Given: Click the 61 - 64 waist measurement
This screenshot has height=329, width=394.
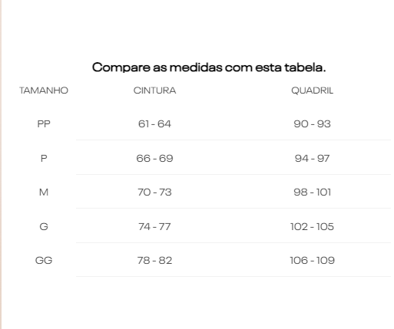Looking at the screenshot, I should (154, 124).
